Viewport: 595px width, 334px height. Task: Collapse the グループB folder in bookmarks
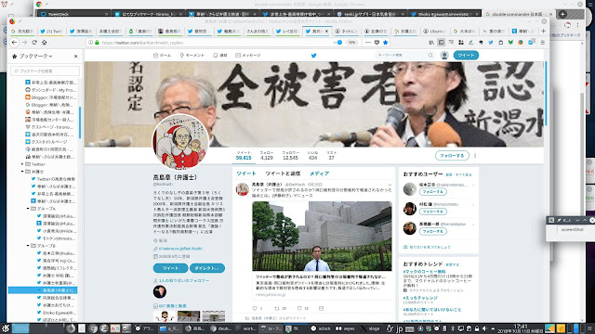(x=28, y=246)
